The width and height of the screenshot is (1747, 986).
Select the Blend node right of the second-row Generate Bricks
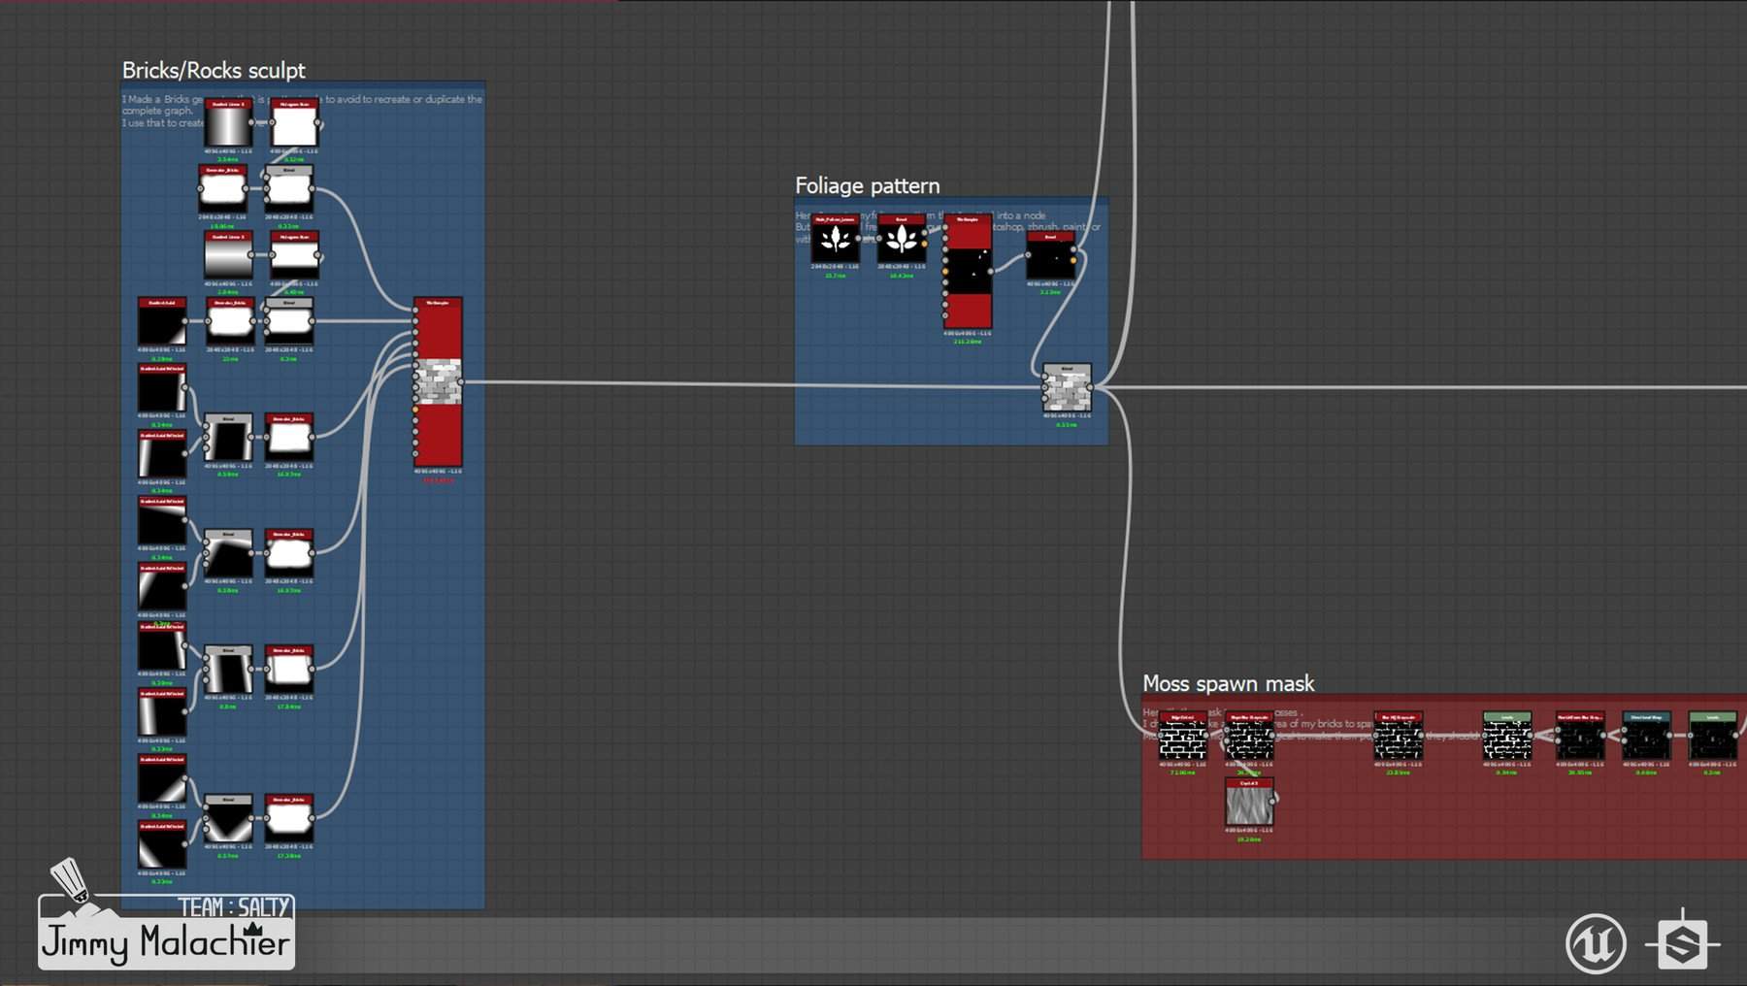tap(288, 189)
